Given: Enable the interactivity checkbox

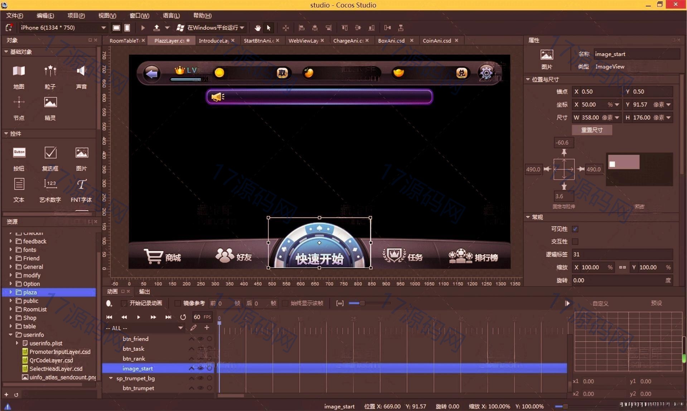Looking at the screenshot, I should tap(575, 242).
